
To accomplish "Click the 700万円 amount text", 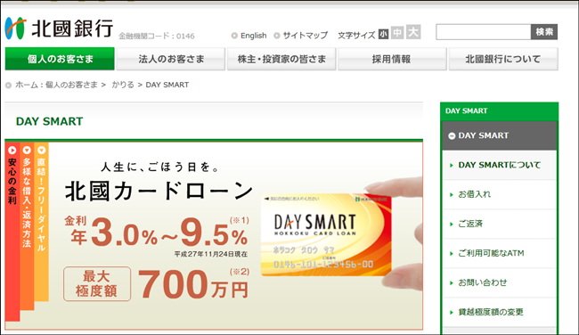I will click(192, 284).
